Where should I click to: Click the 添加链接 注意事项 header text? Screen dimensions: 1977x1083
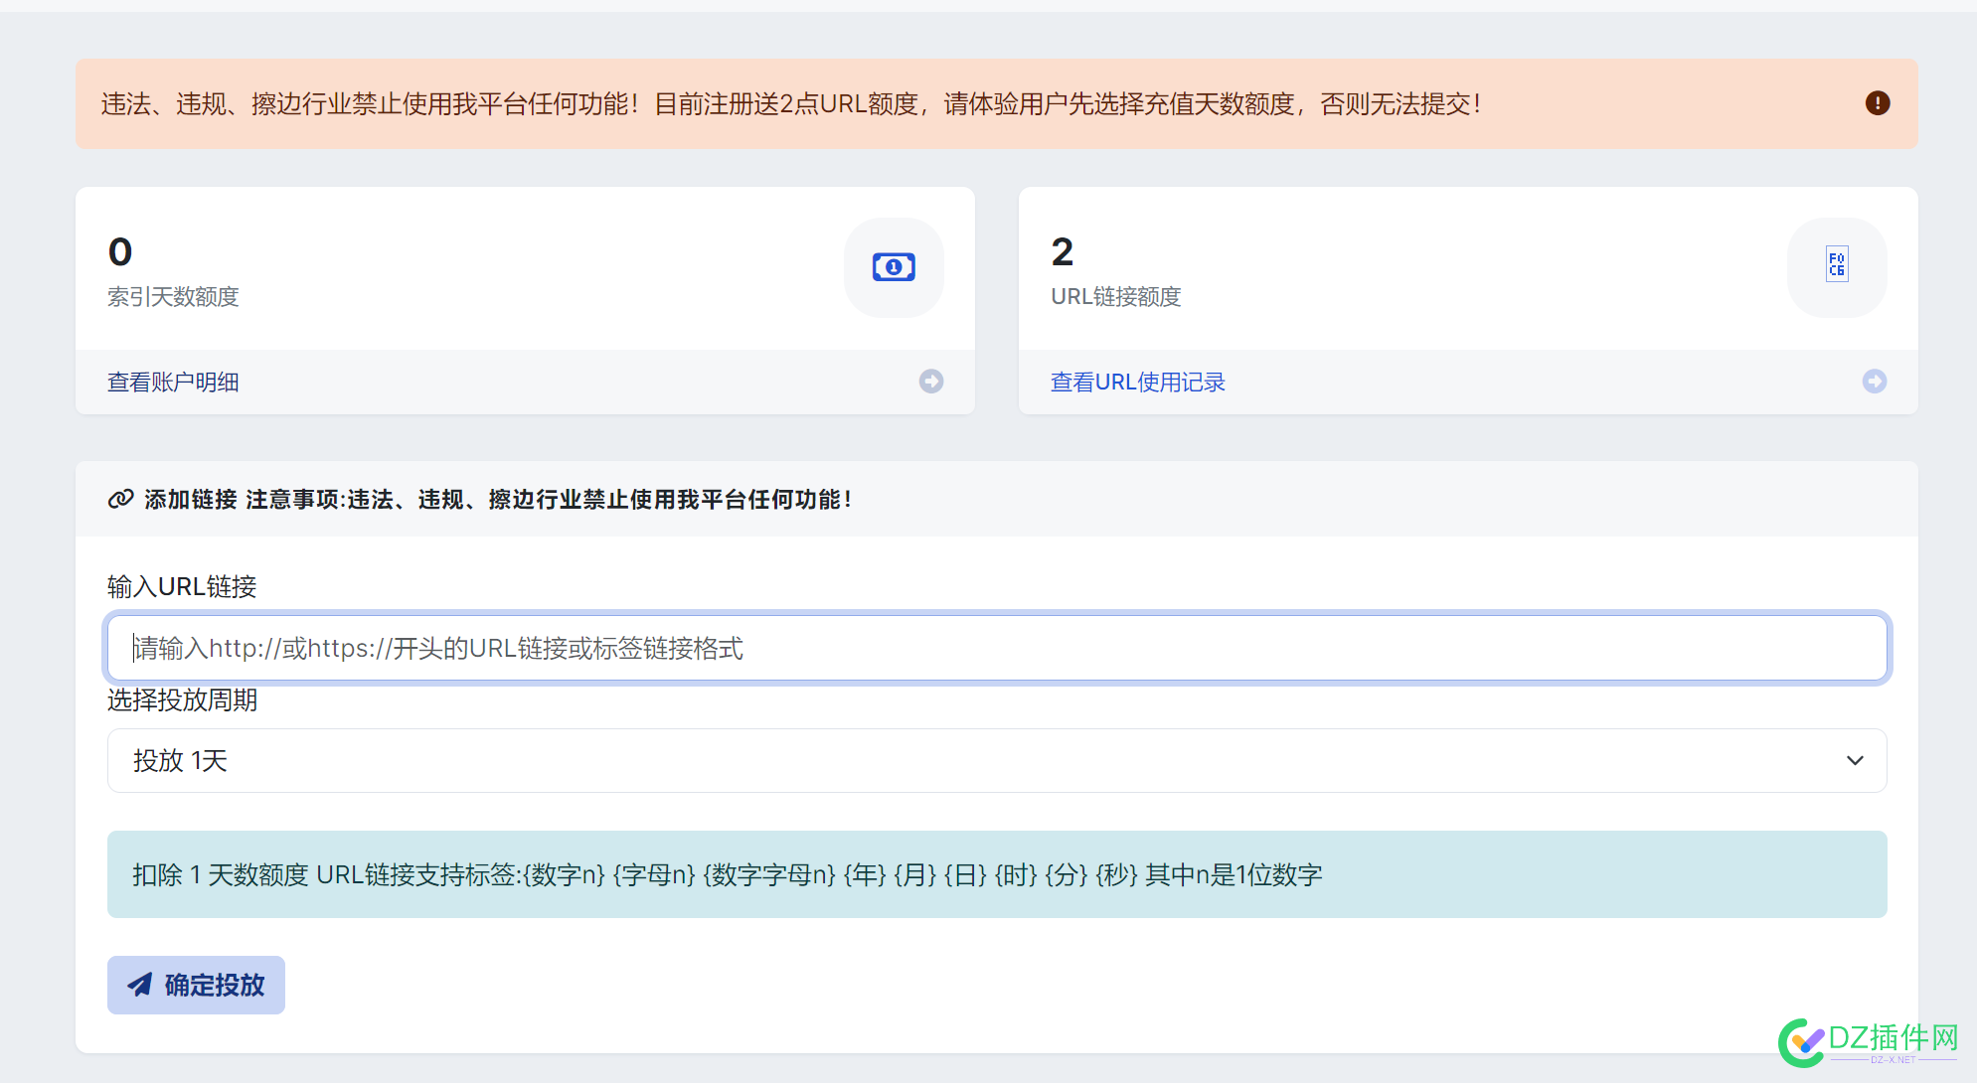[x=498, y=500]
